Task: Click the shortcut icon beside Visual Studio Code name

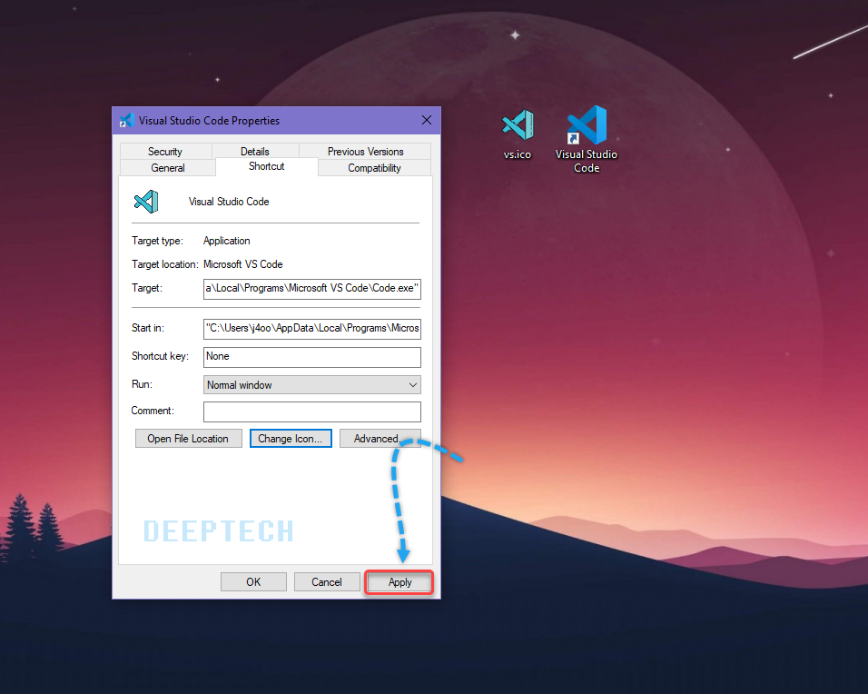Action: coord(146,202)
